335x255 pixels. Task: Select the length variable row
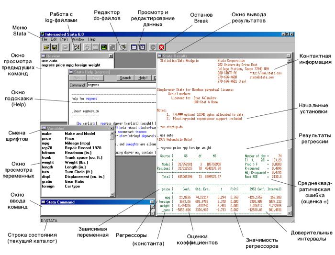point(76,167)
